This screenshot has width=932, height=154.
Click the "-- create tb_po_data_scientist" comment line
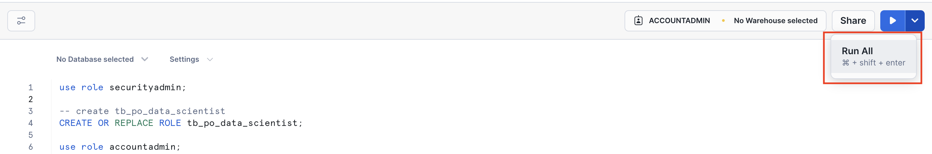[x=142, y=111]
